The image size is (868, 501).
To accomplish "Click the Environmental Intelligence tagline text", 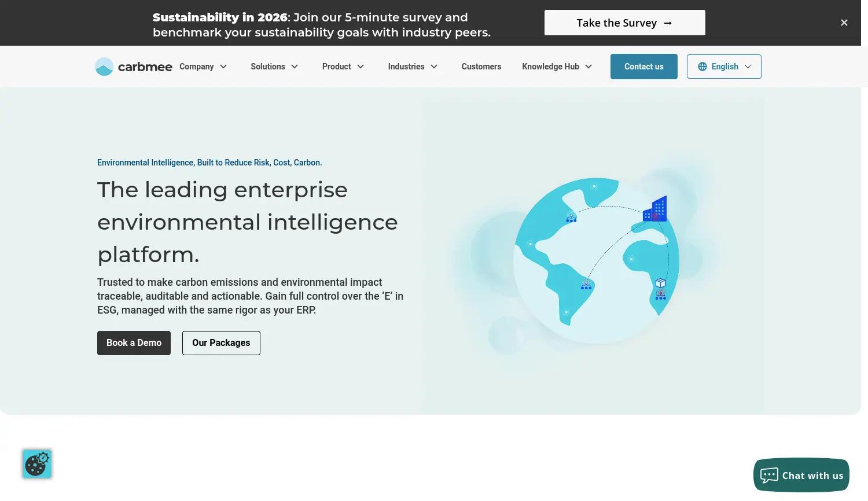I will tap(209, 163).
